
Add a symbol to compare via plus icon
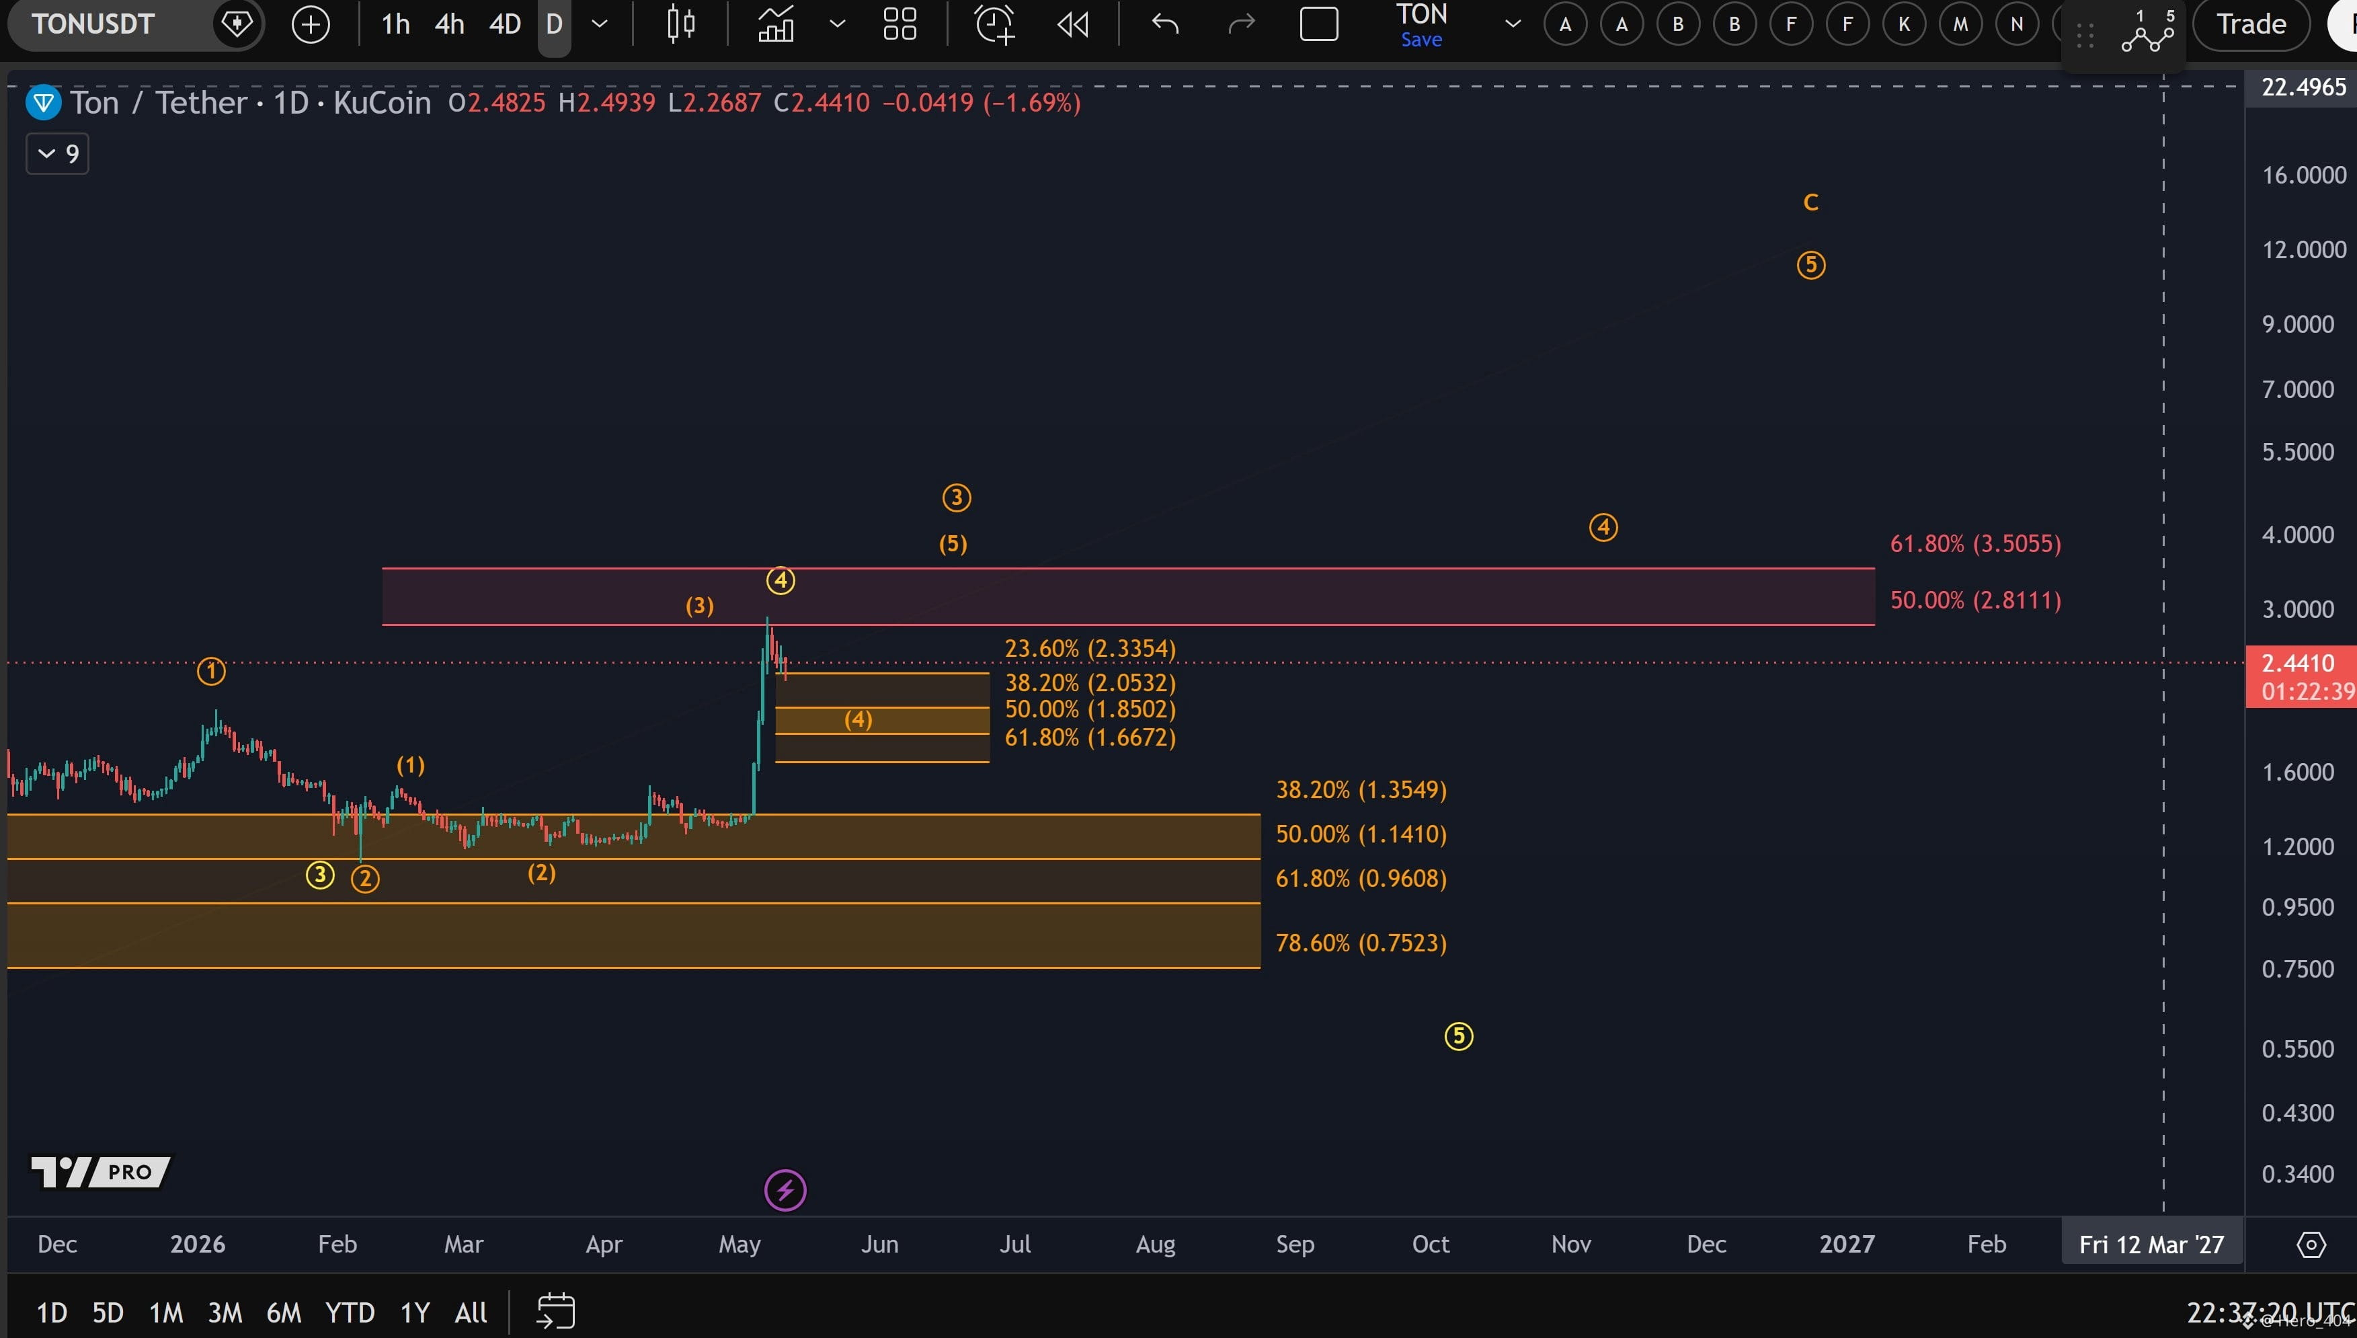tap(311, 24)
